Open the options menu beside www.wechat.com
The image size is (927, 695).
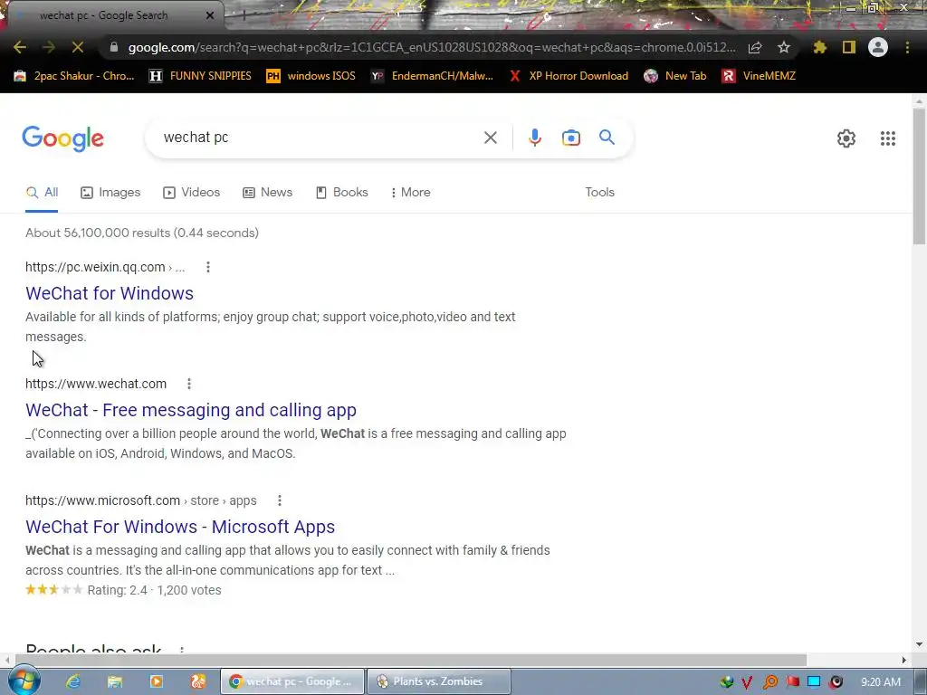pos(189,384)
